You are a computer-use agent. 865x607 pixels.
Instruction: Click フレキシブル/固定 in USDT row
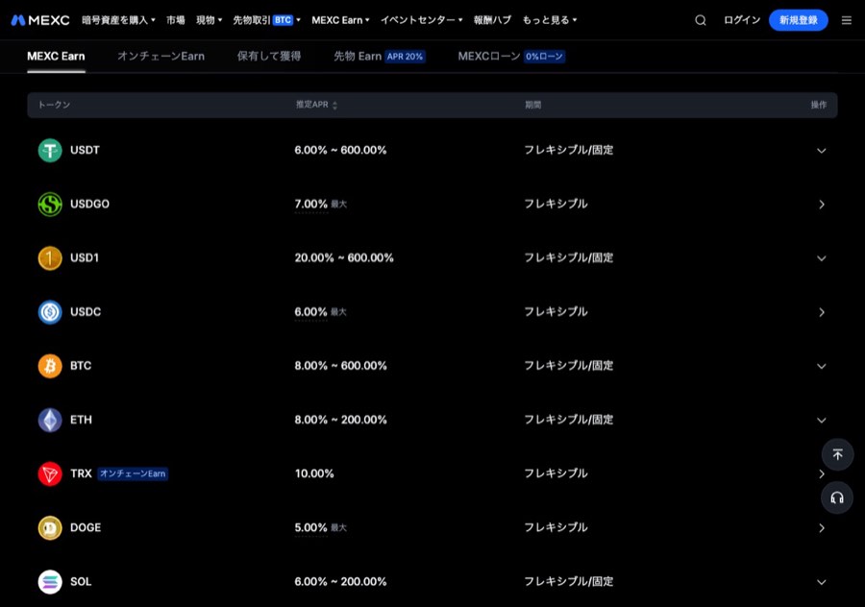point(569,150)
